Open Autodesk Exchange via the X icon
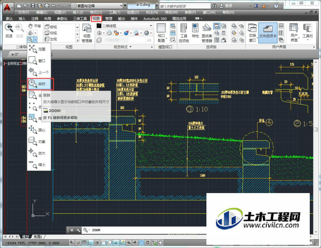Screen dimensions: 321x248 [256, 6]
